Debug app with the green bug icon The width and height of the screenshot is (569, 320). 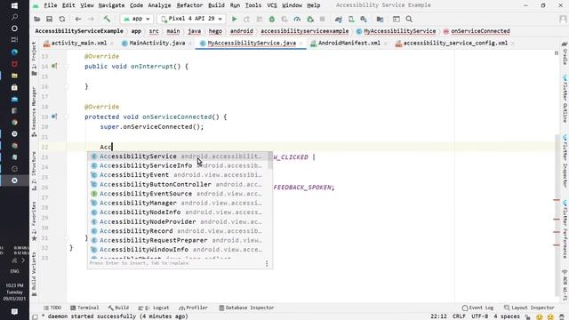pyautogui.click(x=272, y=19)
